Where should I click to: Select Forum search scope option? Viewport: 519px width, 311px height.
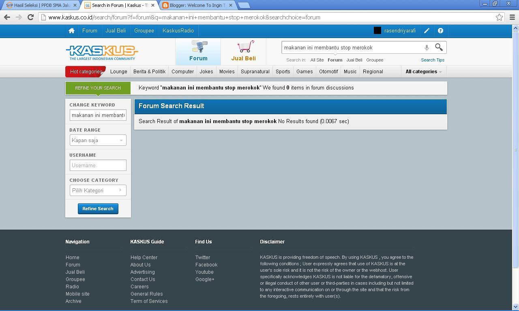point(335,60)
